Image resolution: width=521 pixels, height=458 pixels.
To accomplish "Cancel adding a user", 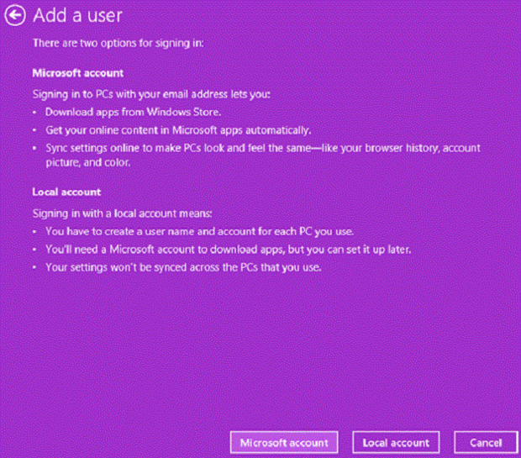I will (x=486, y=442).
